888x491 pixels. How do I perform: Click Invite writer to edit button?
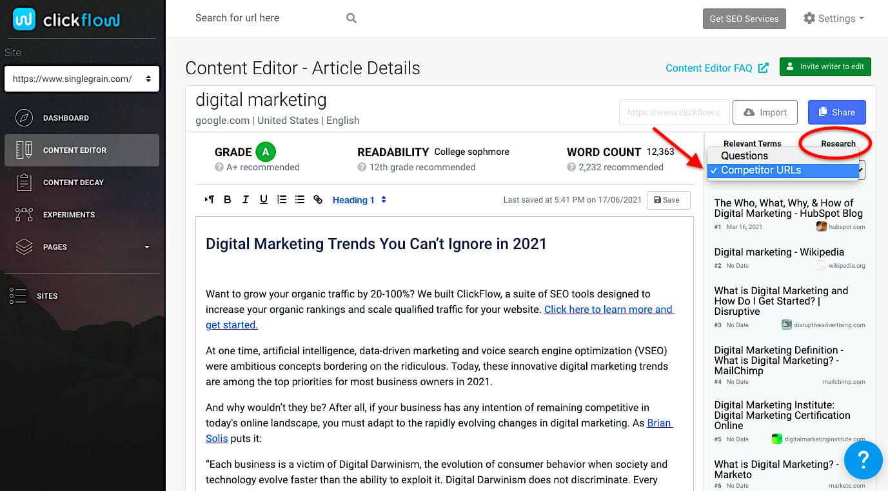[x=825, y=66]
